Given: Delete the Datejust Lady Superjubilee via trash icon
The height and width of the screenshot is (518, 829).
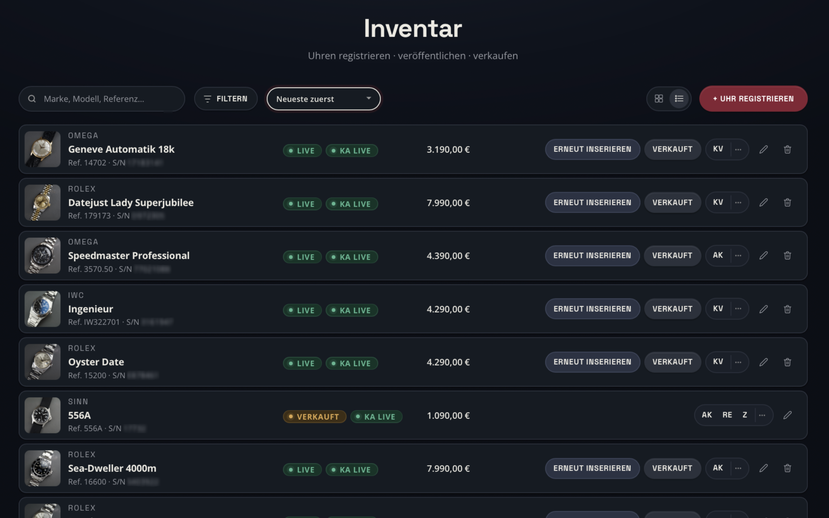Looking at the screenshot, I should (787, 202).
